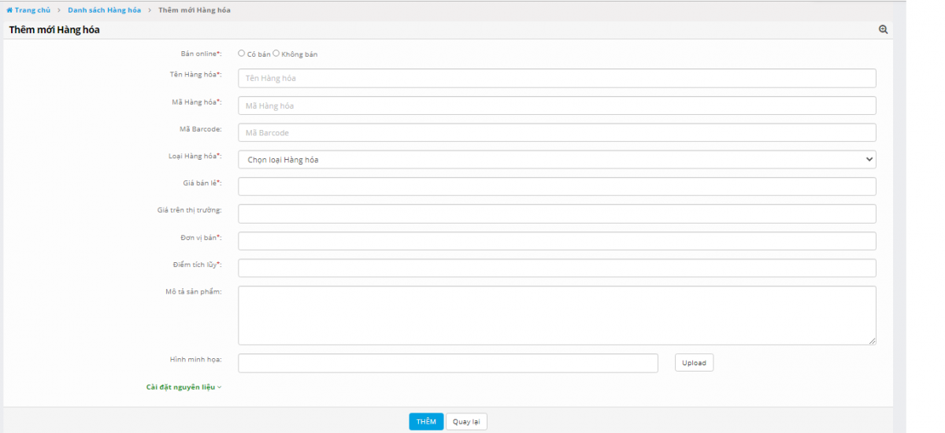Click the "Đơn vị bán" input field

[557, 241]
